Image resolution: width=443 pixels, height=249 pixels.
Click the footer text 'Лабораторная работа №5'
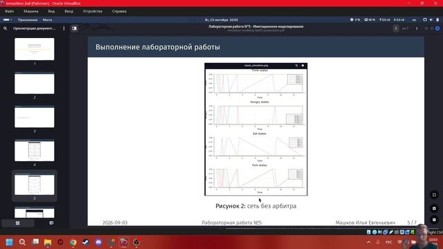tap(232, 223)
